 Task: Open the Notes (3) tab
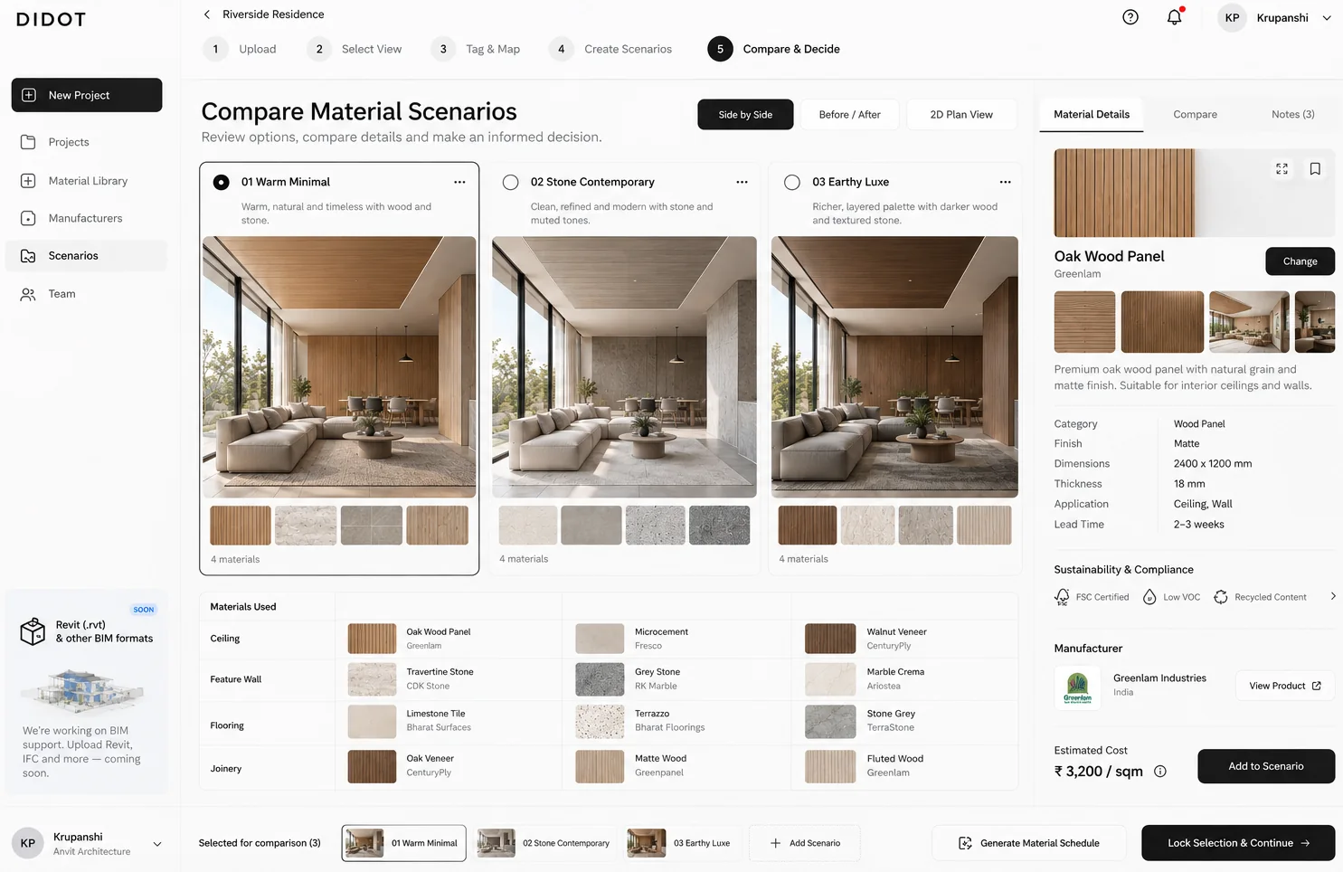1292,115
